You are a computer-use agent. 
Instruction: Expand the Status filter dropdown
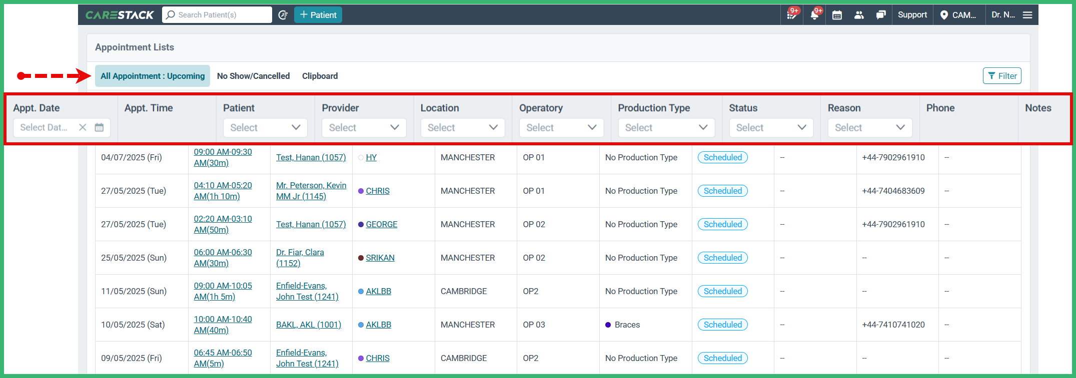(771, 127)
